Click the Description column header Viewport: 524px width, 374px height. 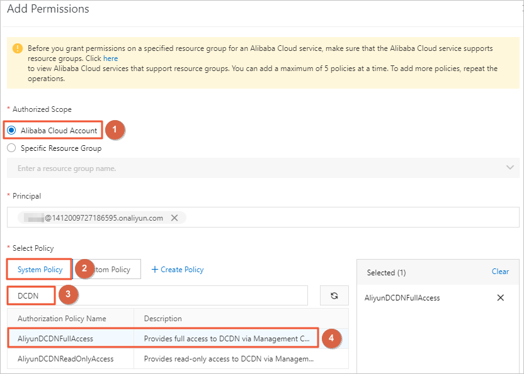coord(163,319)
